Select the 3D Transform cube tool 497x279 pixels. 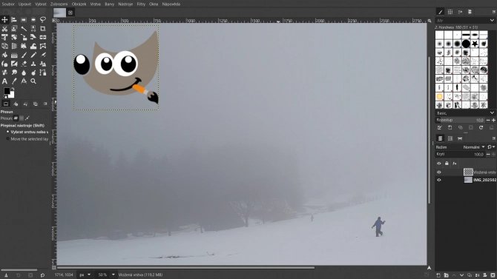tap(4, 46)
